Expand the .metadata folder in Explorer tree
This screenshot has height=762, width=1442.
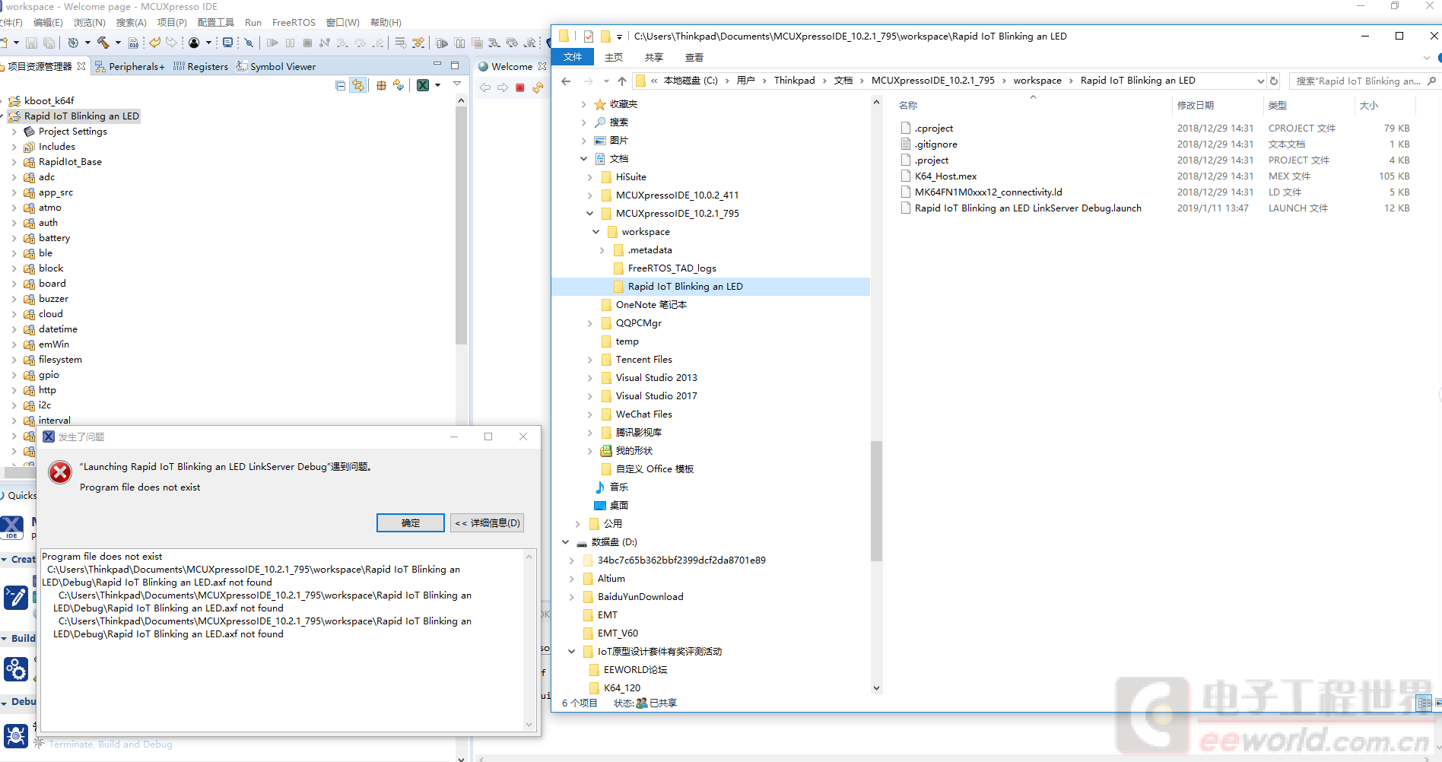click(x=602, y=250)
